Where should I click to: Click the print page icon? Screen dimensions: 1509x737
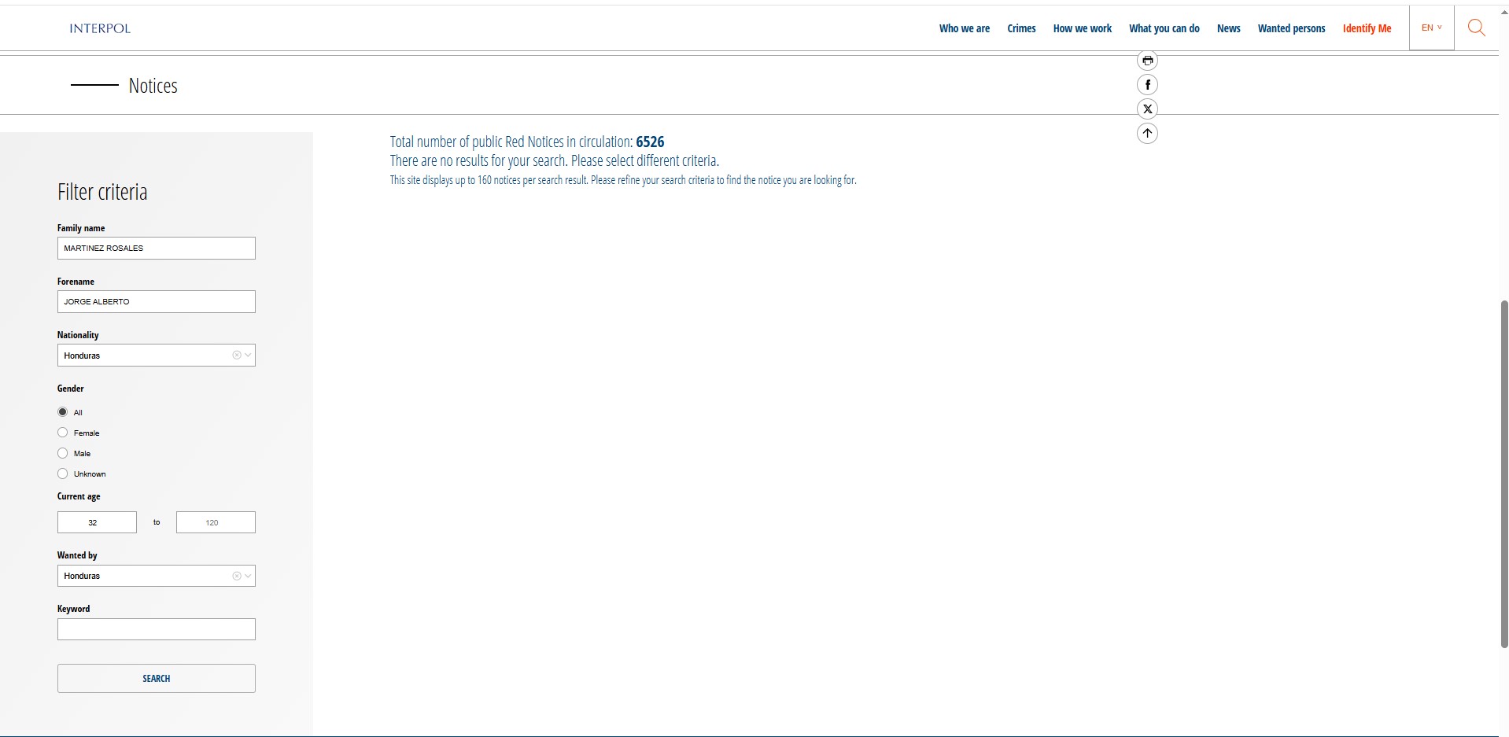coord(1147,61)
